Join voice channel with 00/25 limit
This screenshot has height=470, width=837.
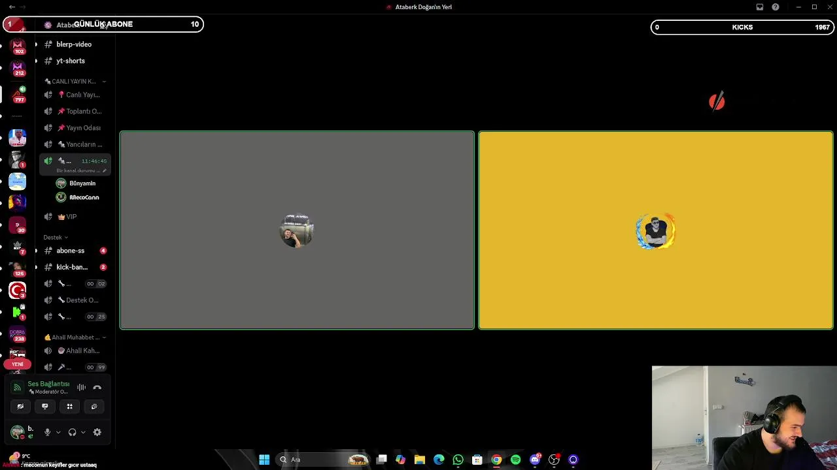[75, 317]
